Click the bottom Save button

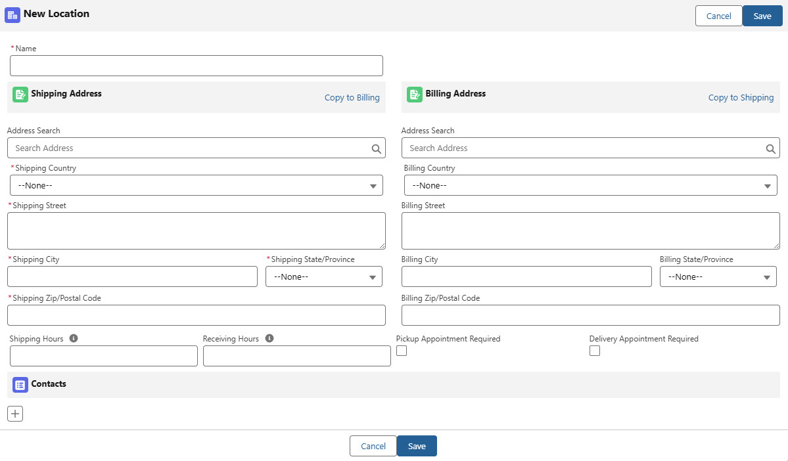pos(417,446)
